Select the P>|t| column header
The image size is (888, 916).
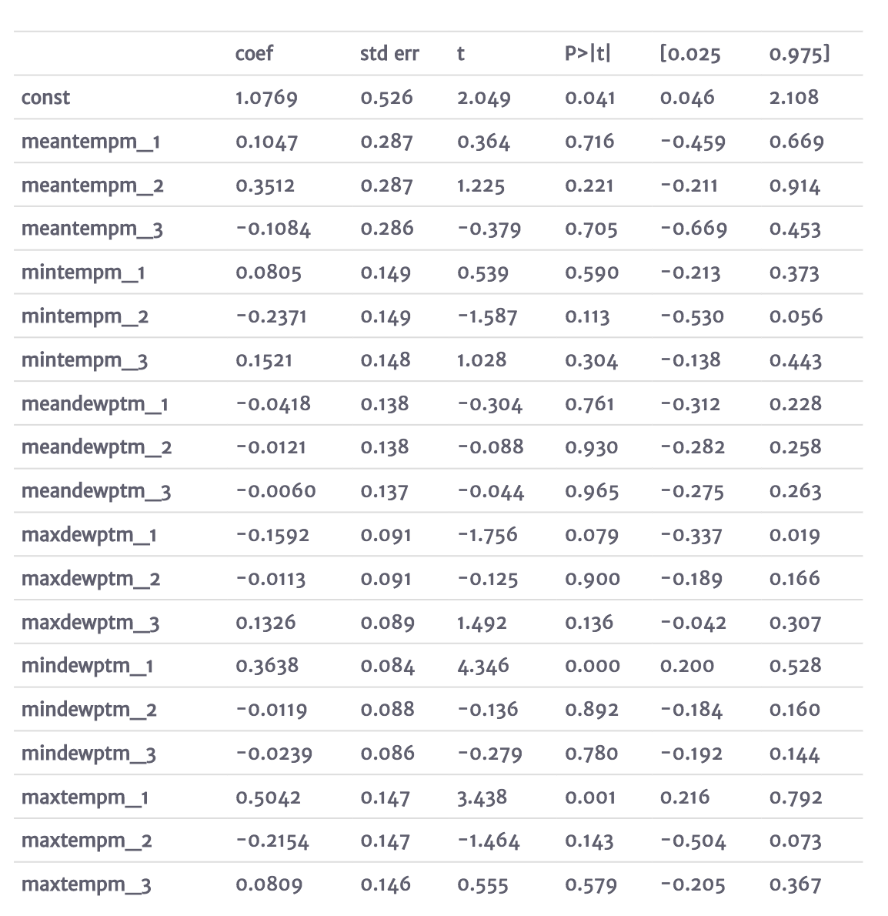point(587,54)
